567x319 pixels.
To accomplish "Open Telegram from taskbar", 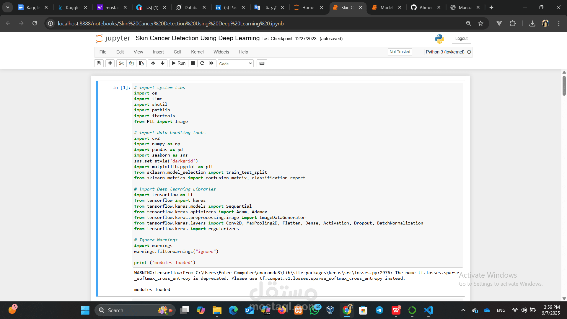I will [x=379, y=310].
